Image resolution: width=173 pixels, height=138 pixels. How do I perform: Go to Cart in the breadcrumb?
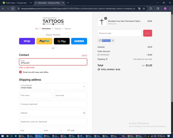click(x=37, y=29)
